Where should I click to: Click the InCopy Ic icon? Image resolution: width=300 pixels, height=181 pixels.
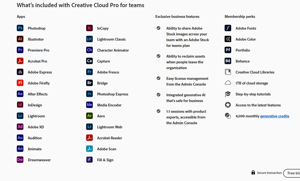pos(89,28)
